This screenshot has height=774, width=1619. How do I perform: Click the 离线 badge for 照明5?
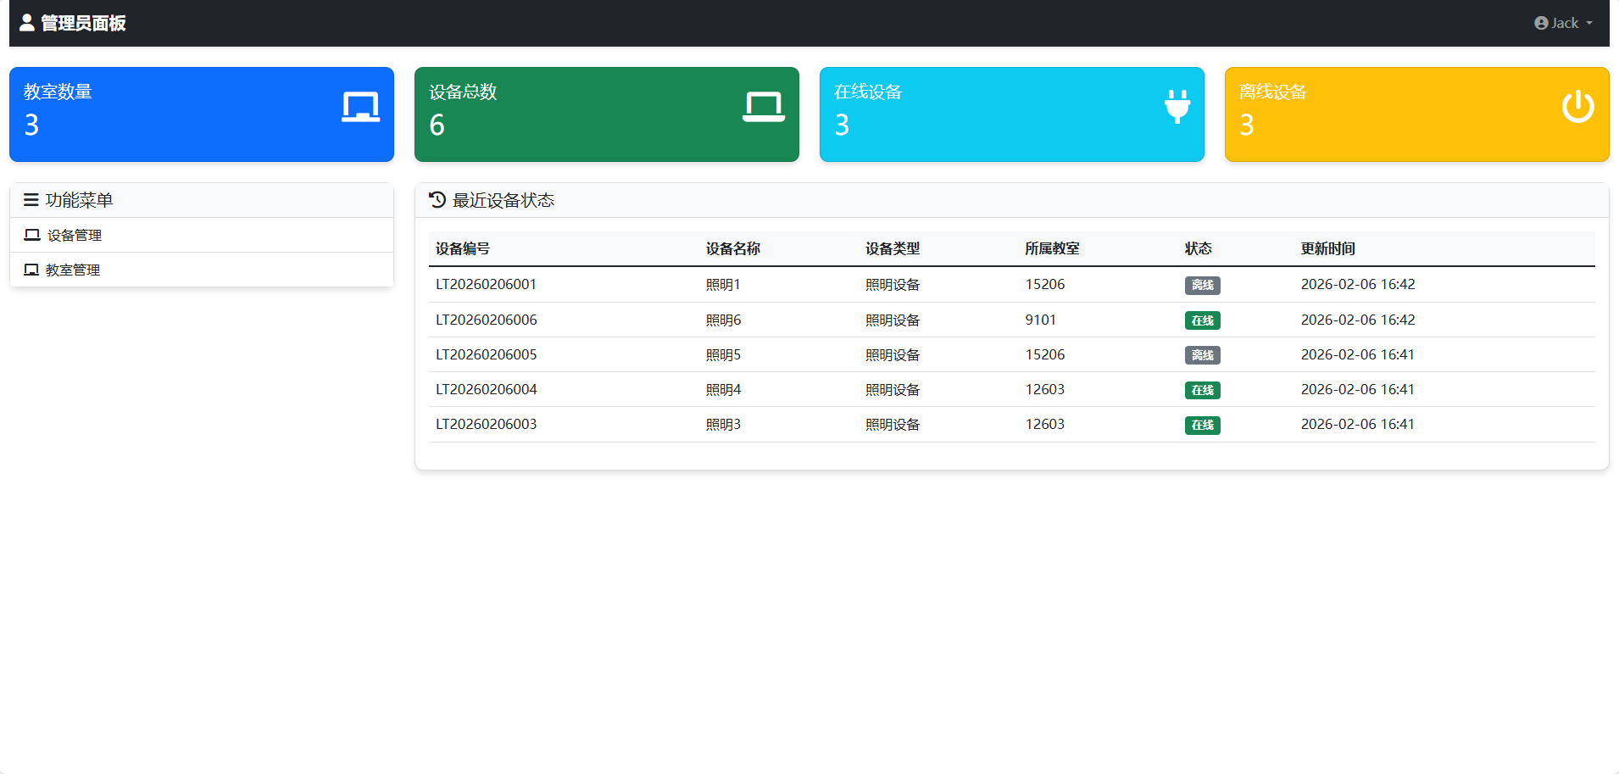[x=1202, y=355]
